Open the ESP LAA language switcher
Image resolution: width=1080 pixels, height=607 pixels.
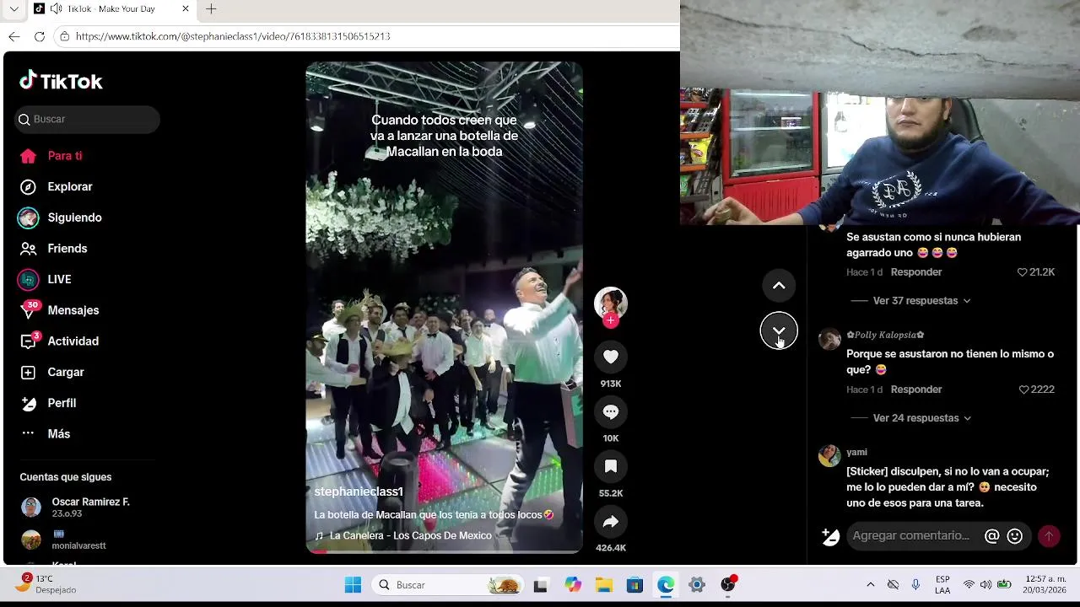tap(942, 585)
